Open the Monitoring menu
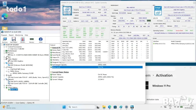 coord(19,35)
